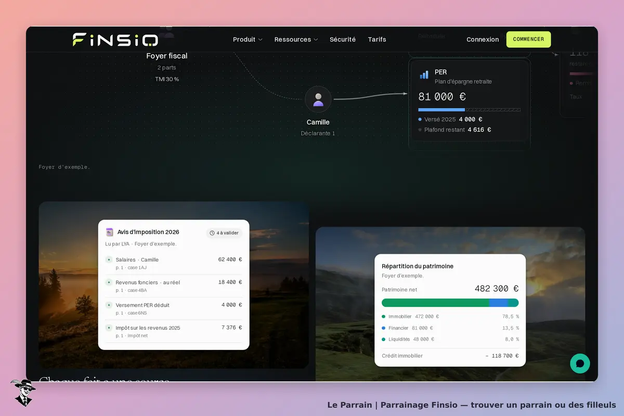Click the PER bar chart icon
This screenshot has height=416, width=624.
[x=424, y=75]
